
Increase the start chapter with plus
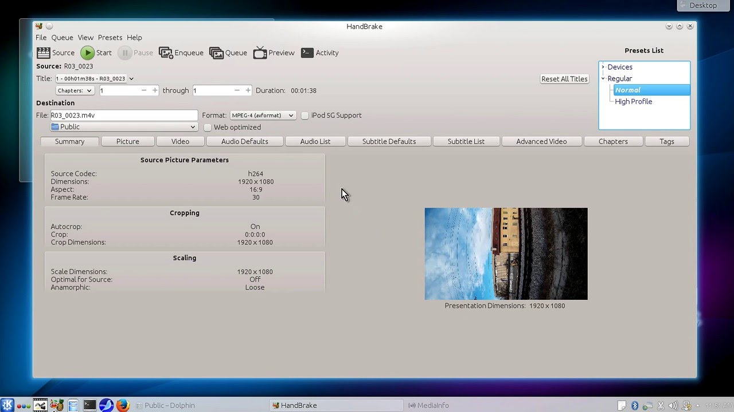[155, 90]
